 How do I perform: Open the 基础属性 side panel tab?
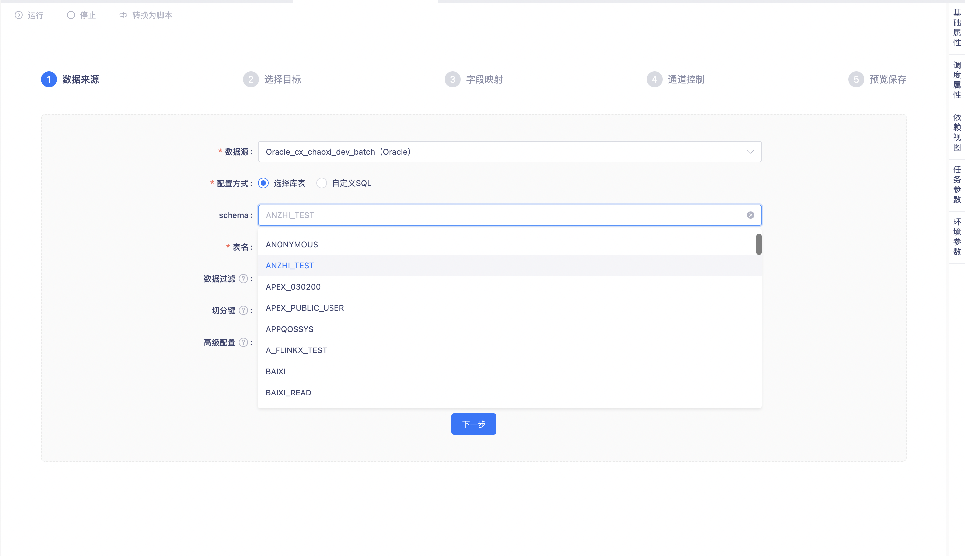pyautogui.click(x=957, y=27)
